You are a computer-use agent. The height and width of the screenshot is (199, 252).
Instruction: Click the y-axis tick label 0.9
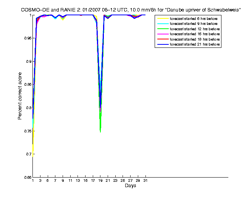[29, 61]
